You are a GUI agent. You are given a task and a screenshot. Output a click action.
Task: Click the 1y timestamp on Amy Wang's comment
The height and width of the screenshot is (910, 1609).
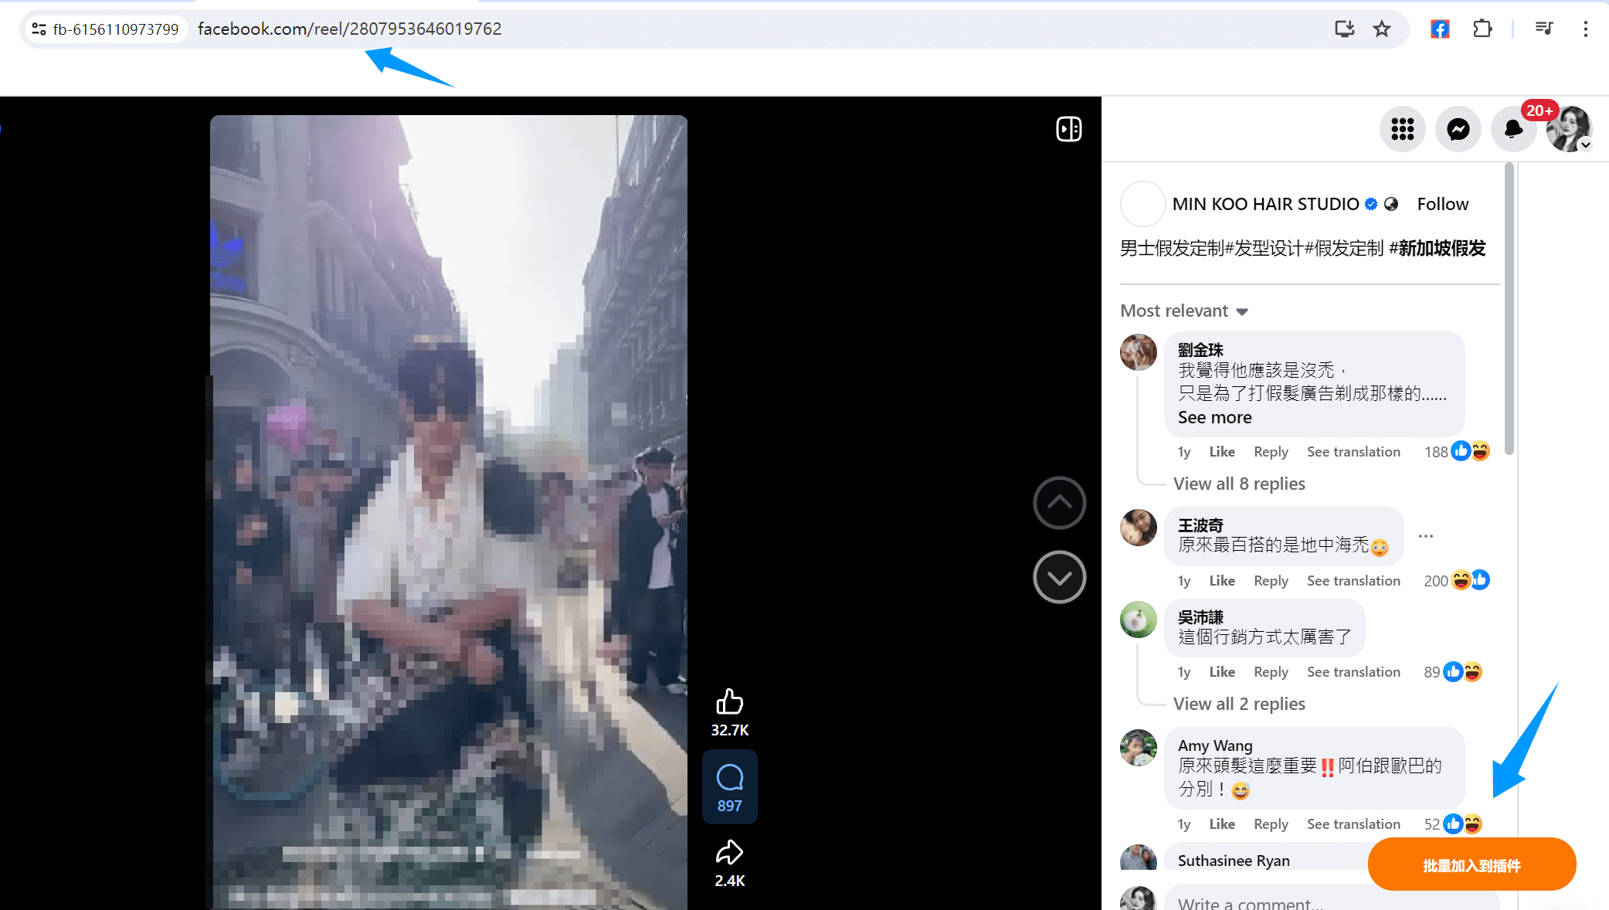(x=1183, y=824)
